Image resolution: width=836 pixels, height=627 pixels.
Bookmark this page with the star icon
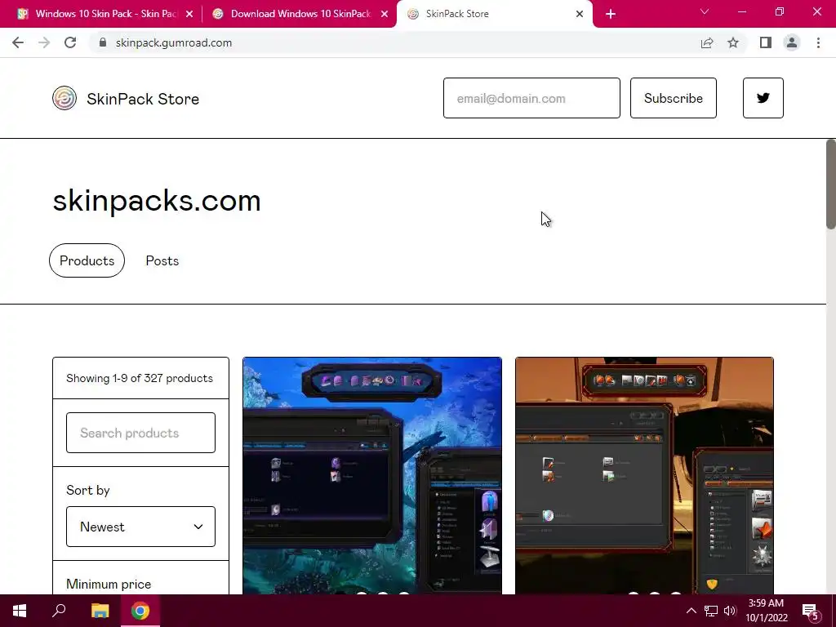733,42
